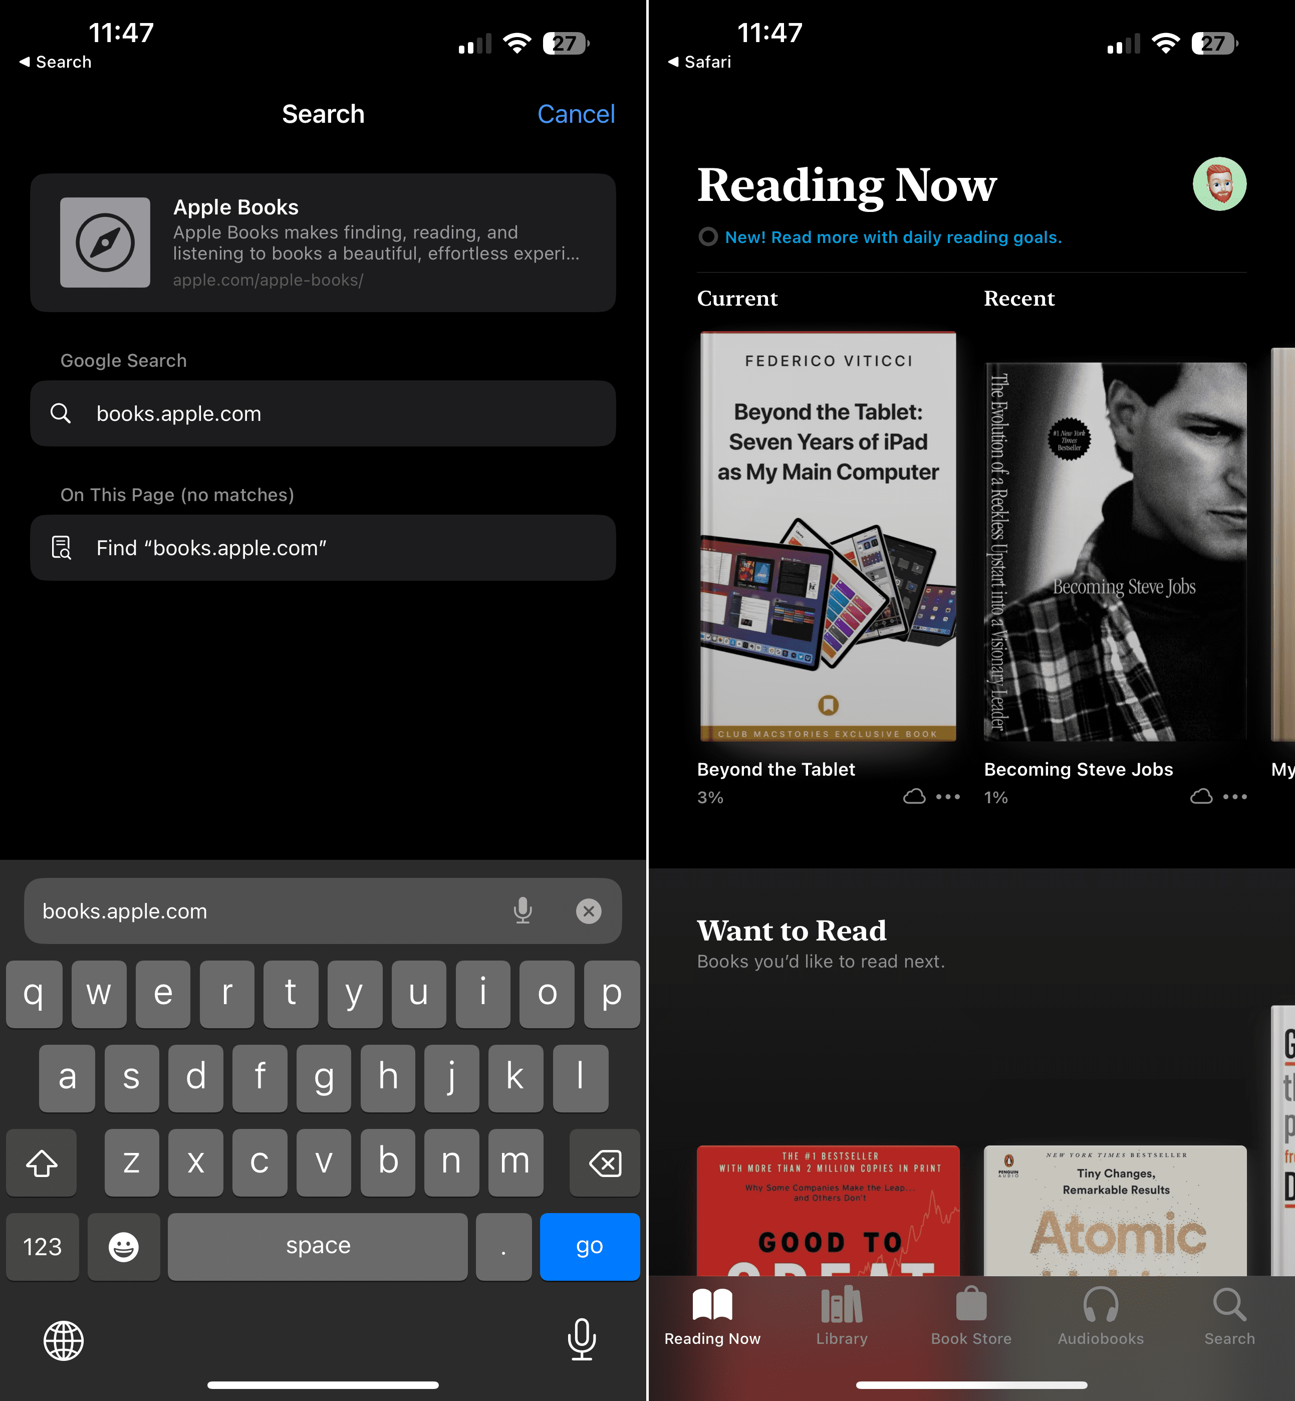Tap Cancel in the Safari search screen
This screenshot has width=1295, height=1401.
click(x=576, y=114)
